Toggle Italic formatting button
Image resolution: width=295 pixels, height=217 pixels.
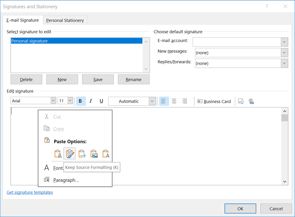click(91, 101)
